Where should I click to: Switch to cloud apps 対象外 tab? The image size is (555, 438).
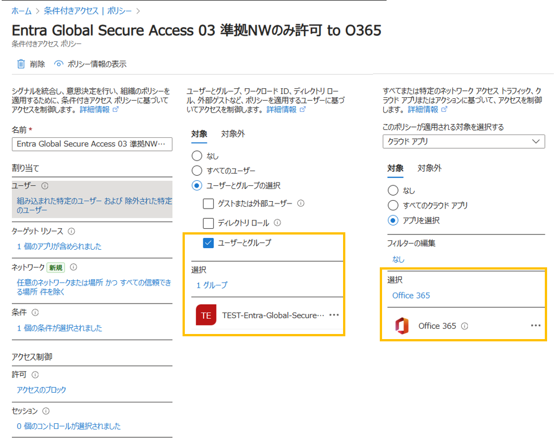point(430,168)
